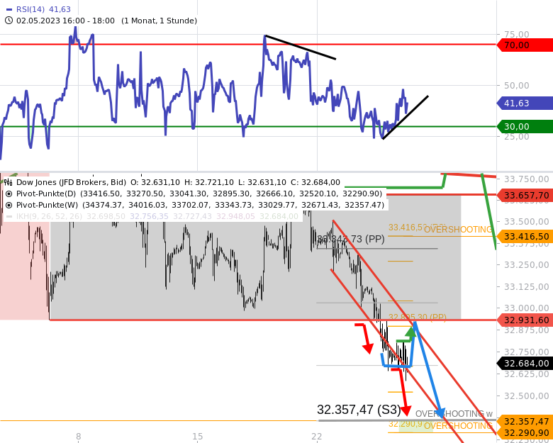Click the 32.895,30 (PP) daily pivot label

click(x=417, y=318)
